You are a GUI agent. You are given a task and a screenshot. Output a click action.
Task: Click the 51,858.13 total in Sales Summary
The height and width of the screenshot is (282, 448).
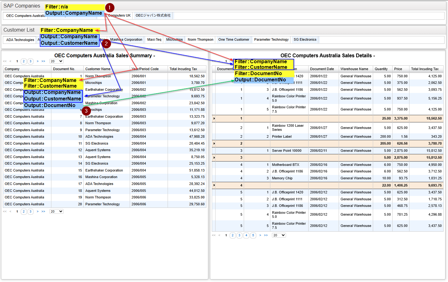point(197,171)
